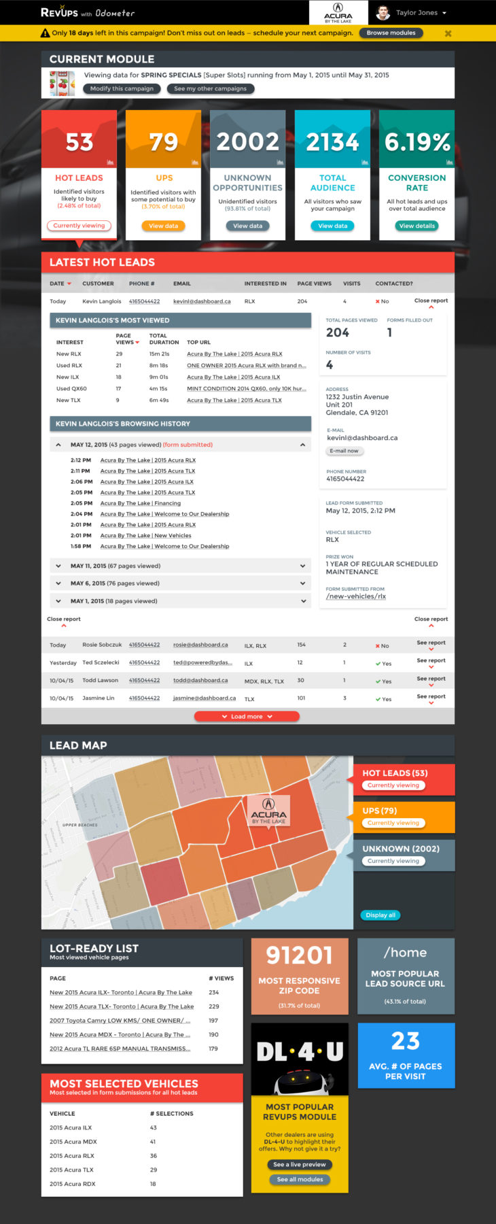
Task: Expand May 6, 2015 browsing history
Action: 180,583
